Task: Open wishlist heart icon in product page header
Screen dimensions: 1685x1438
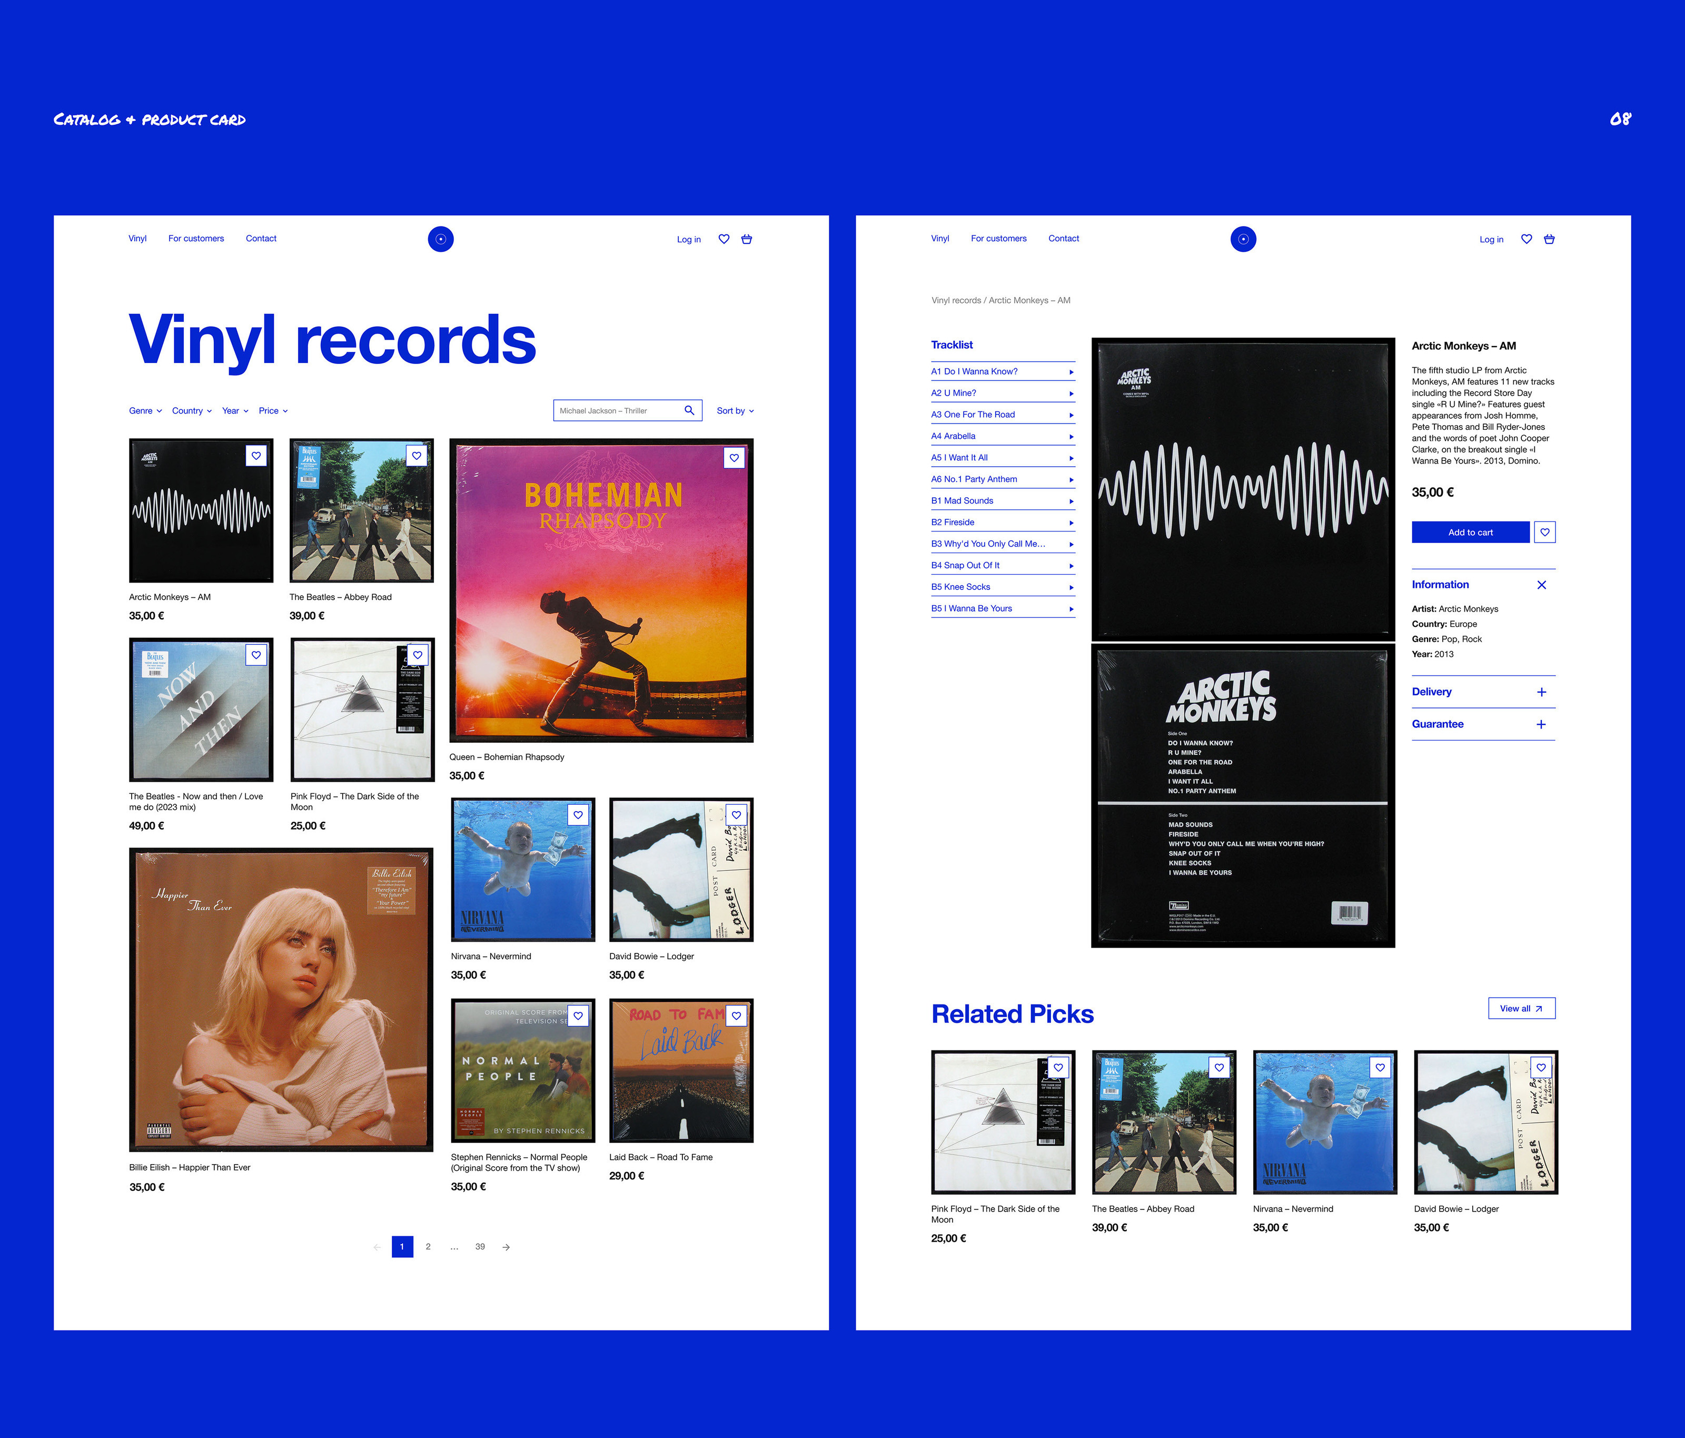Action: [1527, 239]
